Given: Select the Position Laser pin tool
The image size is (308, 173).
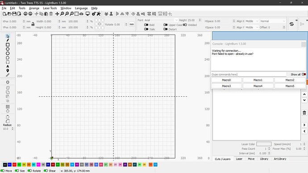Looking at the screenshot, I should click(x=8, y=70).
